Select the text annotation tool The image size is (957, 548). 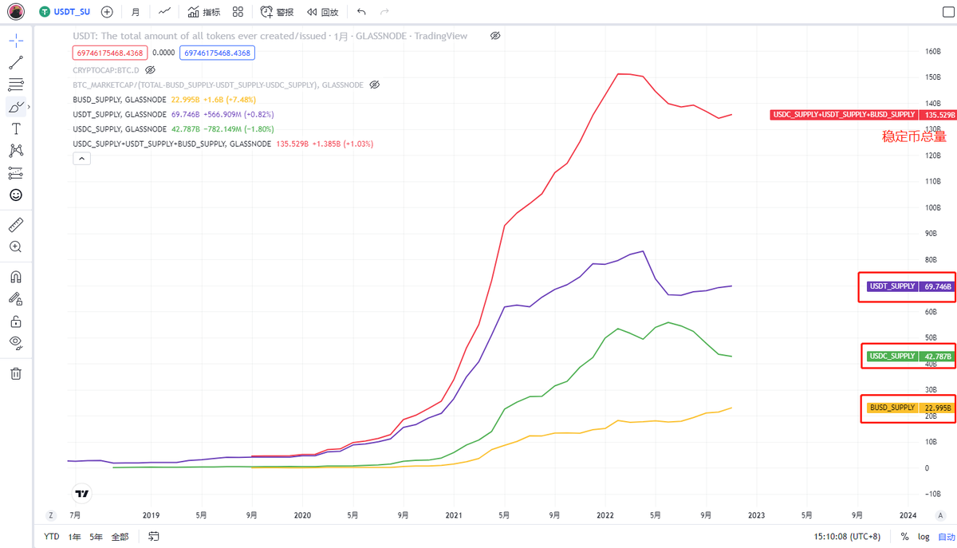16,128
